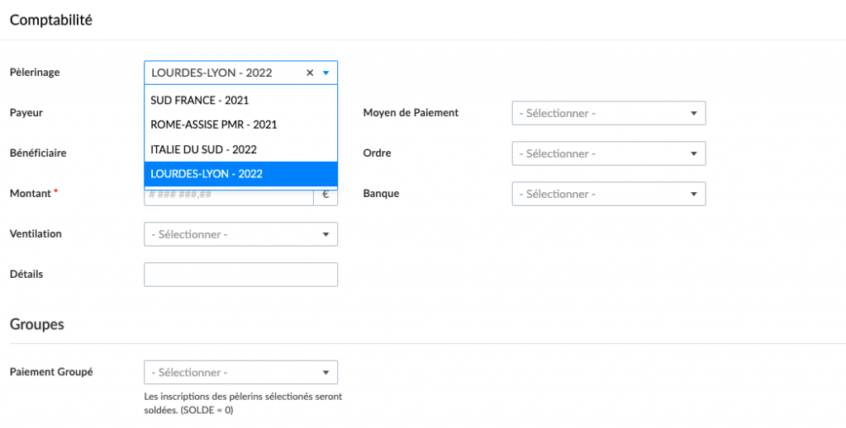The image size is (846, 428).
Task: Click the Ventilation field label
Action: click(36, 233)
